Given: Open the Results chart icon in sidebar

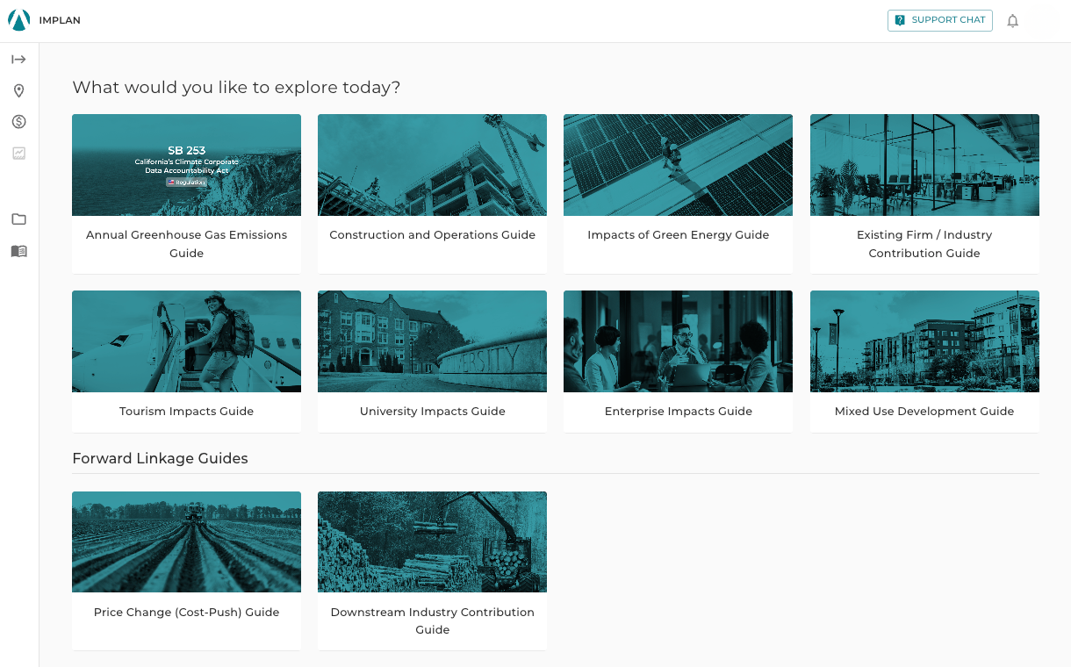Looking at the screenshot, I should point(18,153).
